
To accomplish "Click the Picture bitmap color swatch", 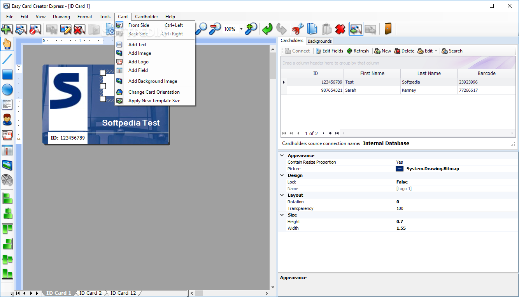I will point(400,169).
